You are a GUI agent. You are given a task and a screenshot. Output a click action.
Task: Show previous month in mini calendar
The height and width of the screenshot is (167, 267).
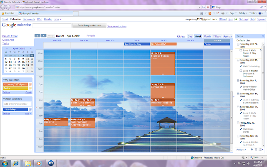tap(7, 48)
